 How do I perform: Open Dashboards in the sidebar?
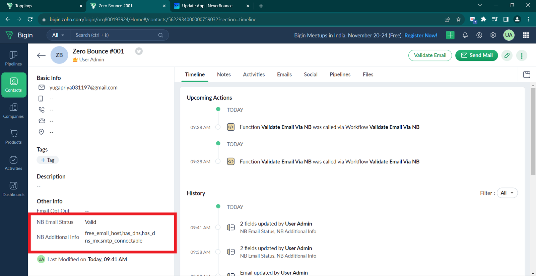[13, 189]
